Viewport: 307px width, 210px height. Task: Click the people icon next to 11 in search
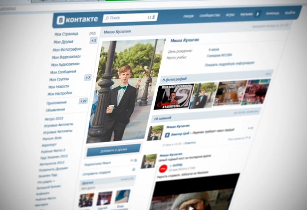pyautogui.click(x=154, y=17)
